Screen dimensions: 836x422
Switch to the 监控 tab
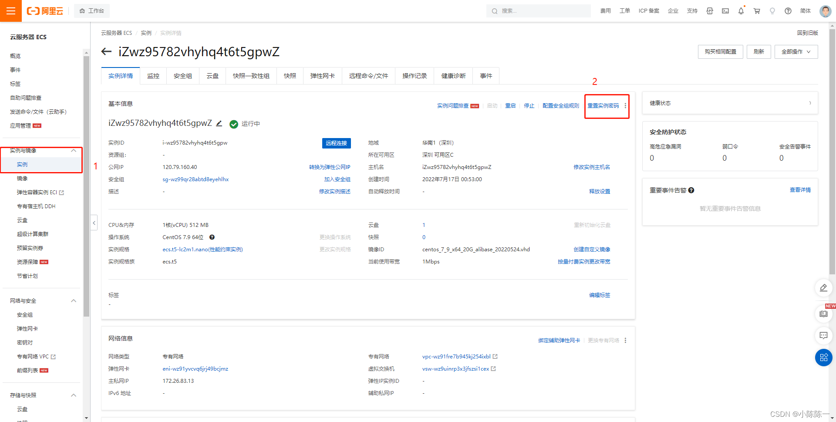153,76
